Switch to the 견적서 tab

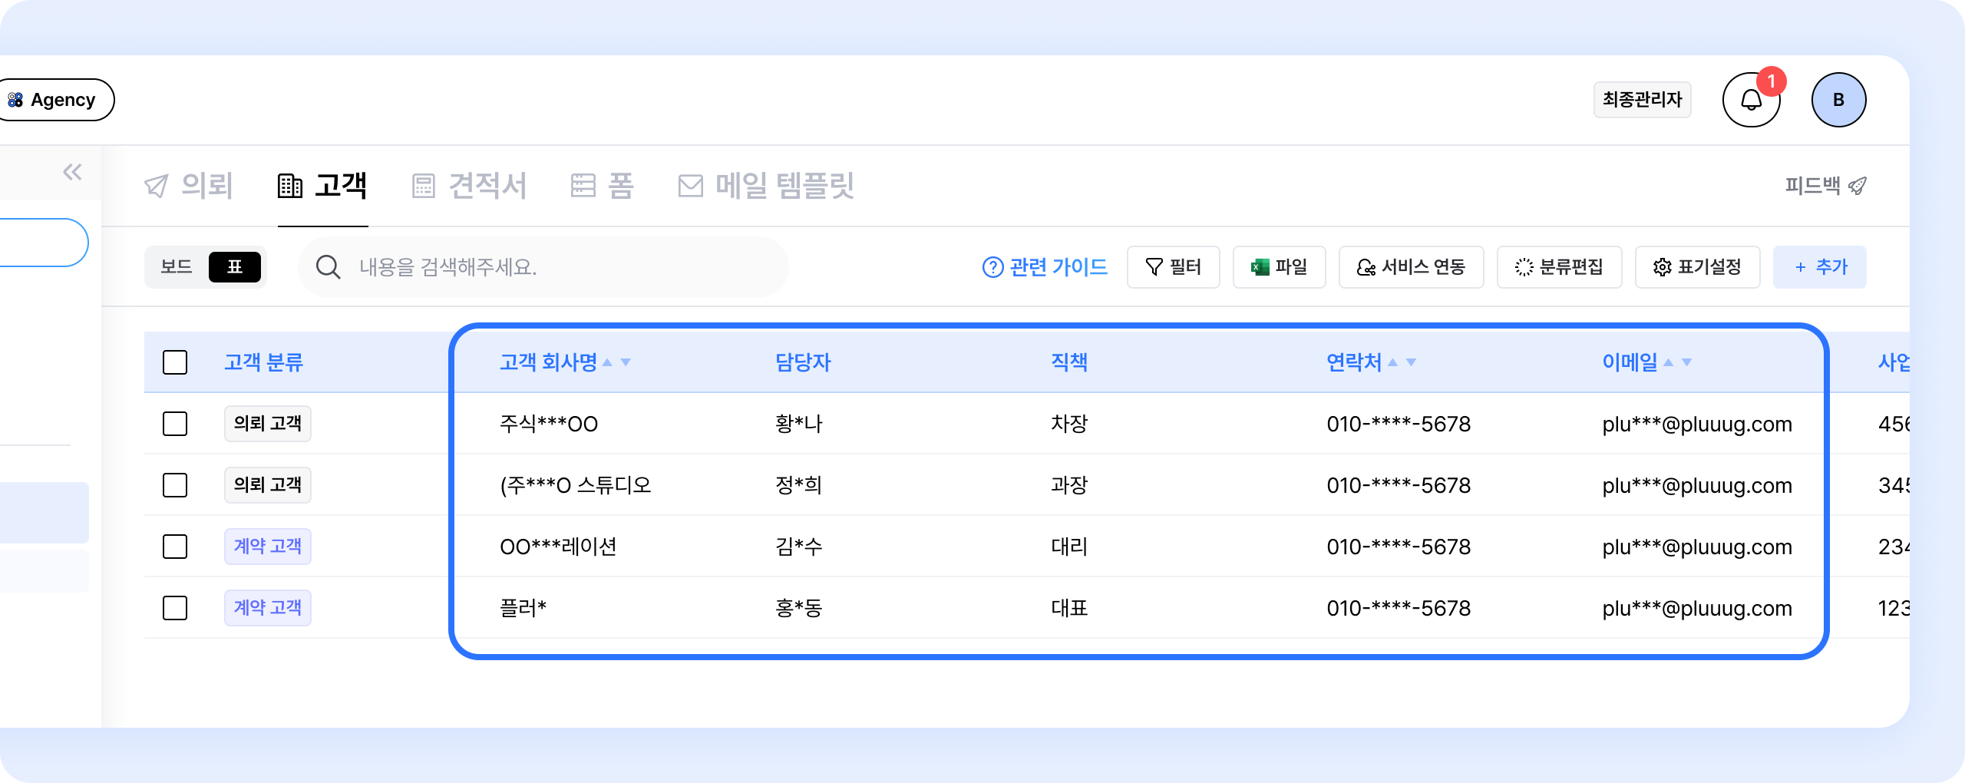point(469,186)
